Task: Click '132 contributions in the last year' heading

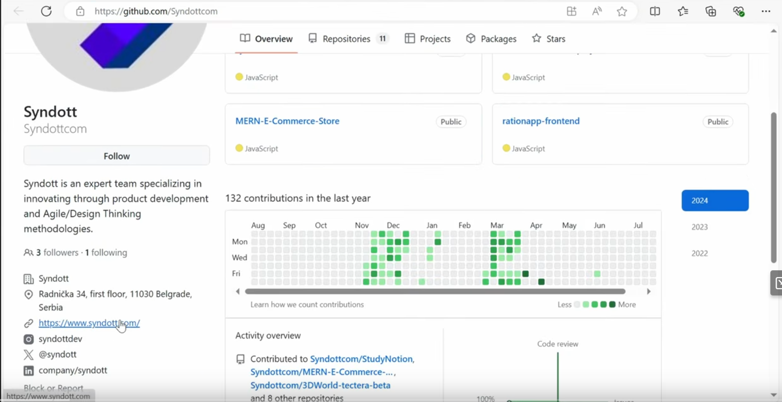Action: point(298,198)
